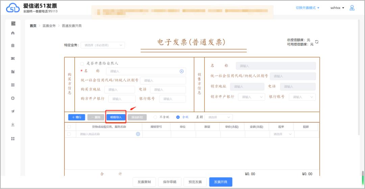
Task: Click plus icon in buyer 名称 field
Action: [181, 71]
